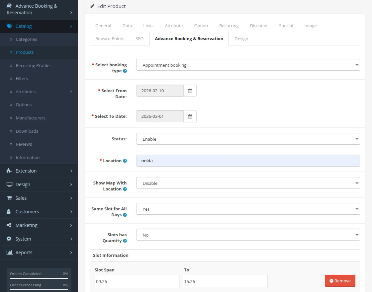Open Same Slot for All Days dropdown
The height and width of the screenshot is (292, 372).
click(248, 209)
